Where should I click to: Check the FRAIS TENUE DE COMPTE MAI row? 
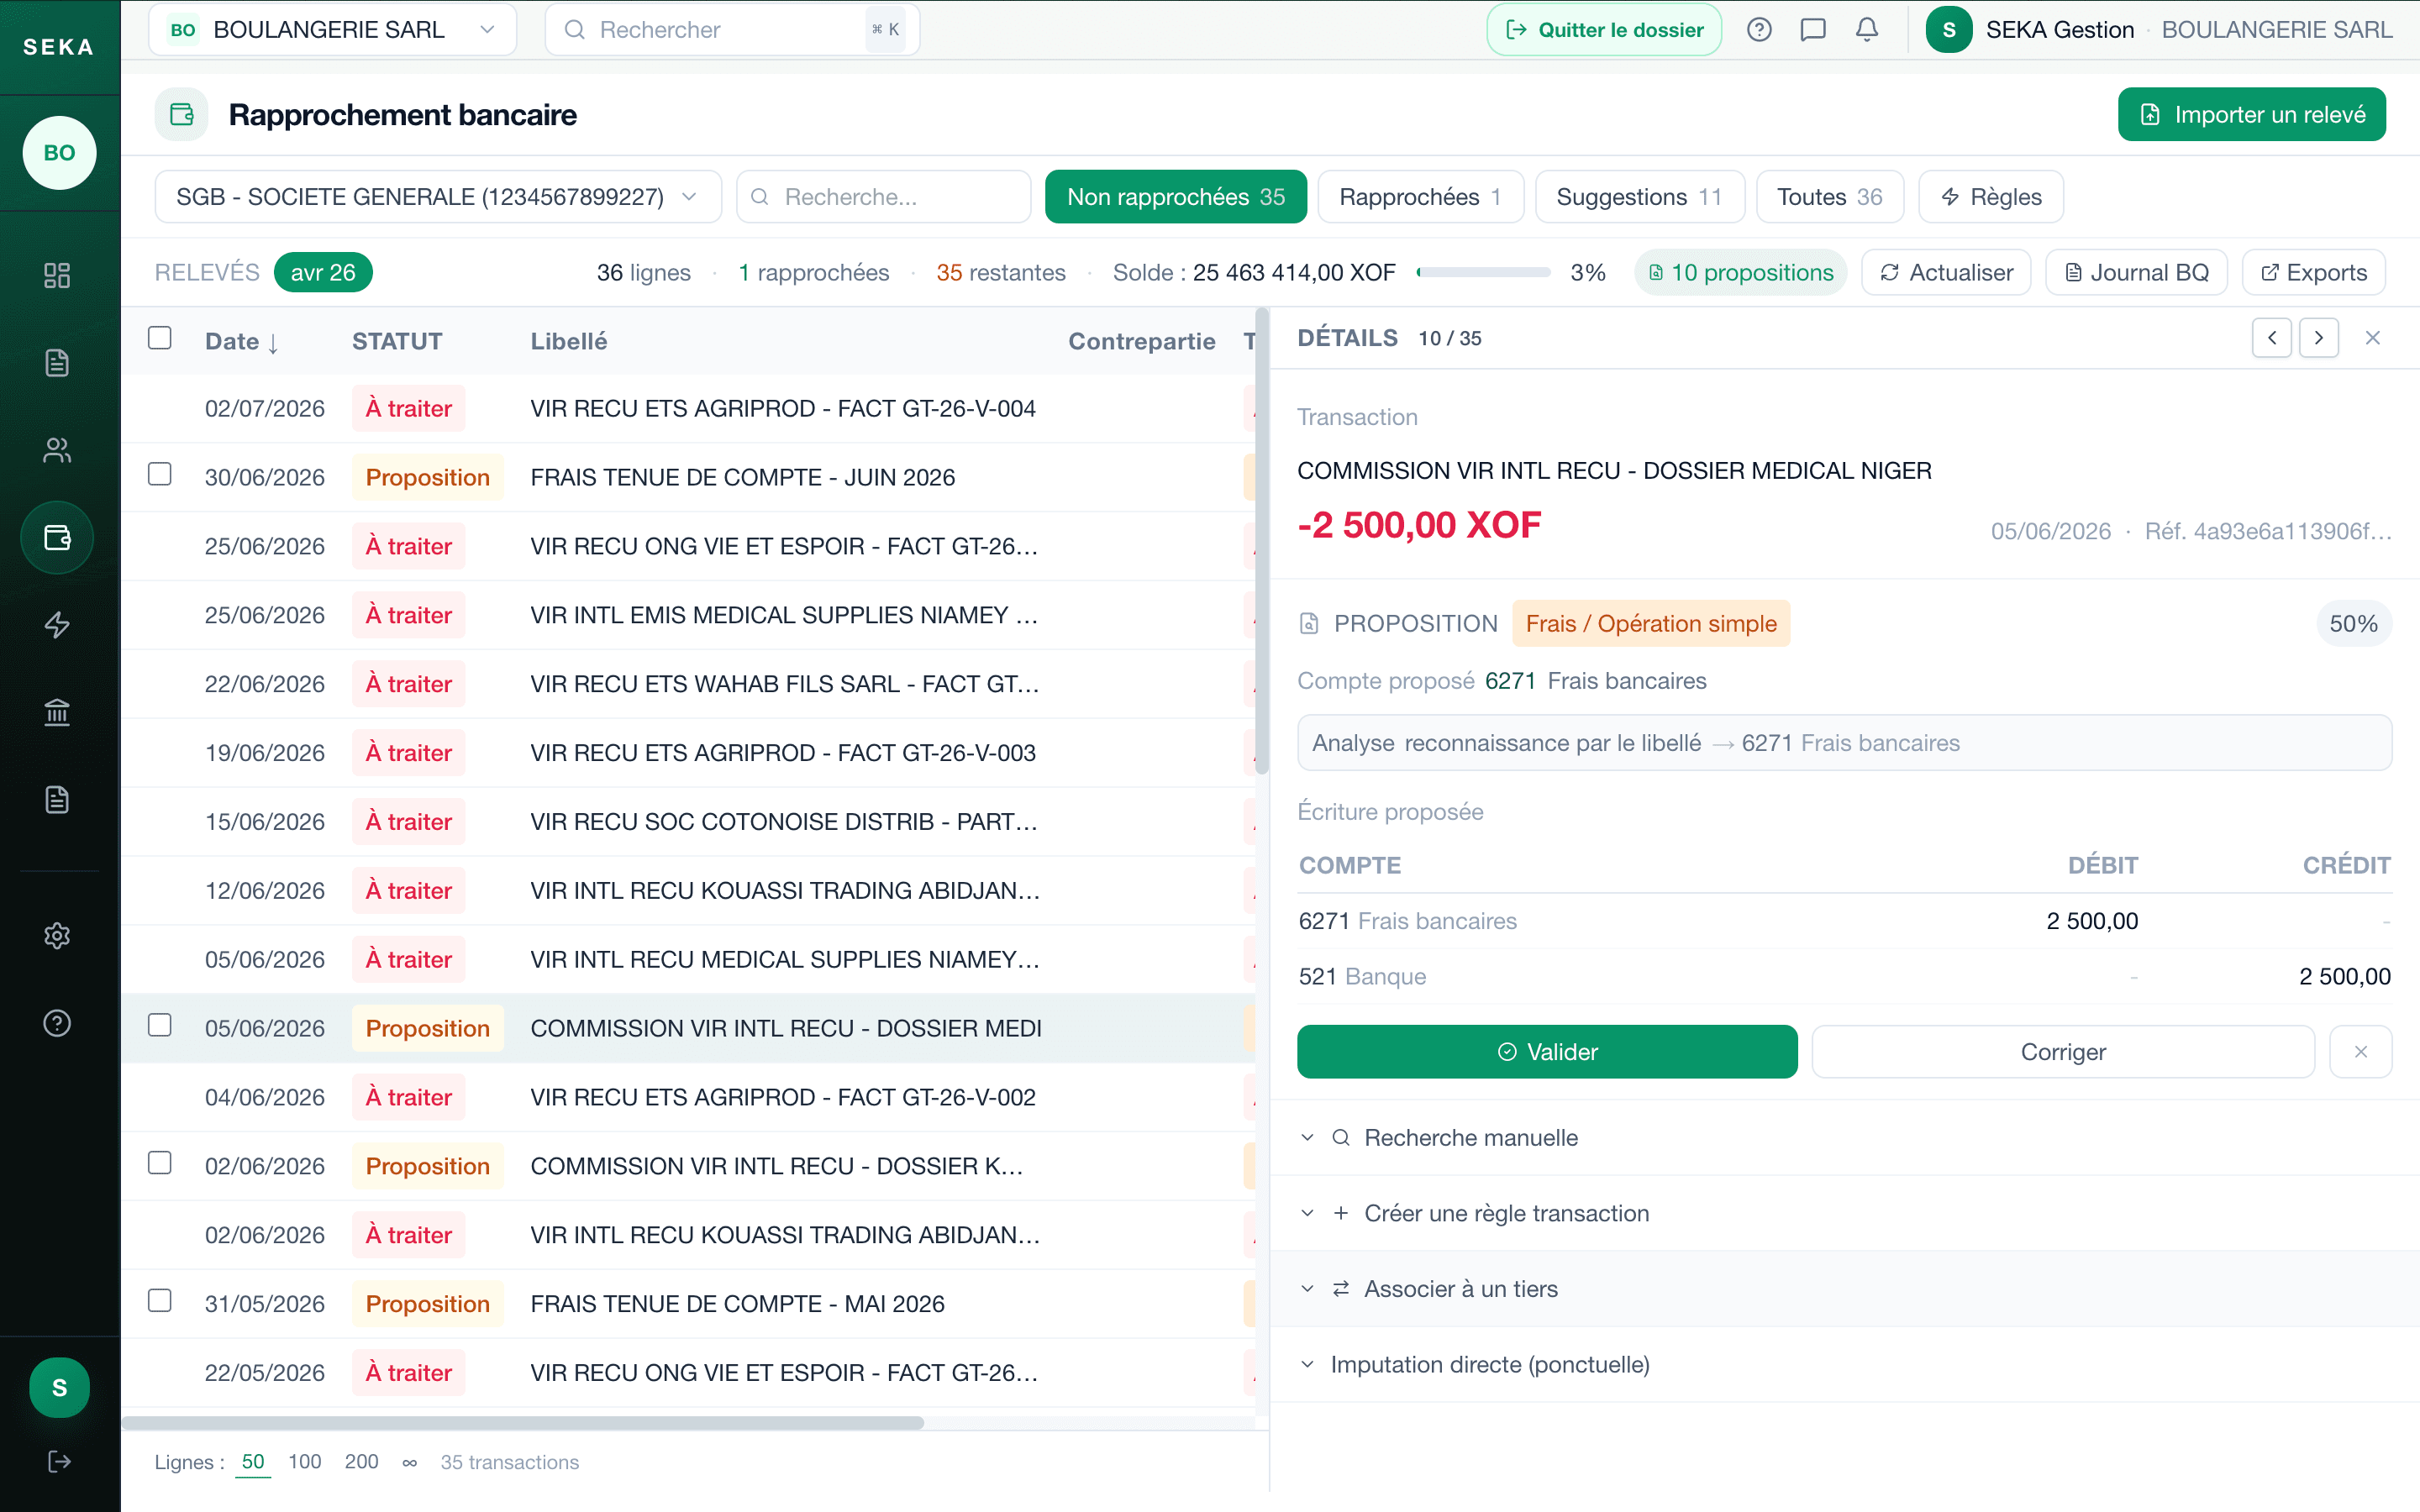(x=160, y=1300)
